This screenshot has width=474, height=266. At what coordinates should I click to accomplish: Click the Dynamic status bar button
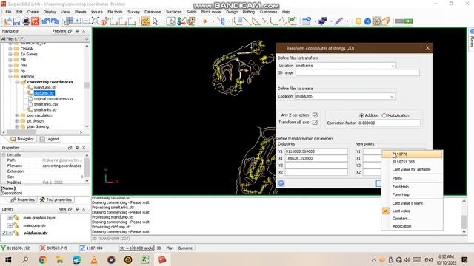(185, 248)
